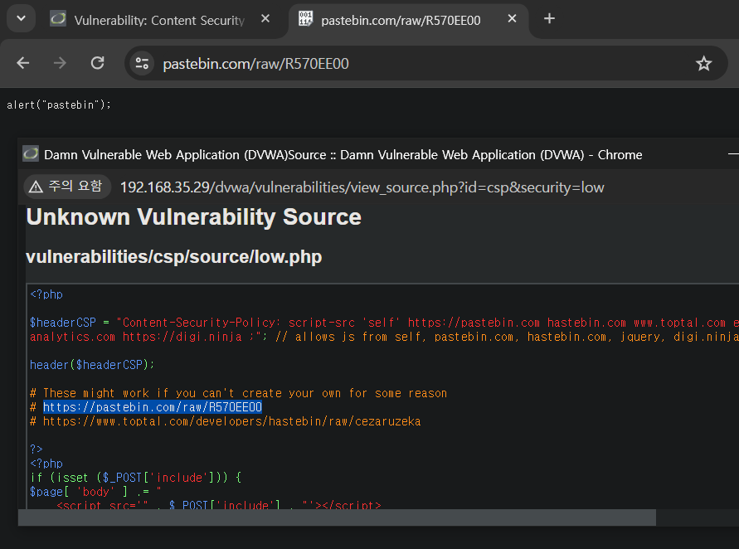Open a new tab with plus button
The width and height of the screenshot is (739, 549).
tap(549, 19)
